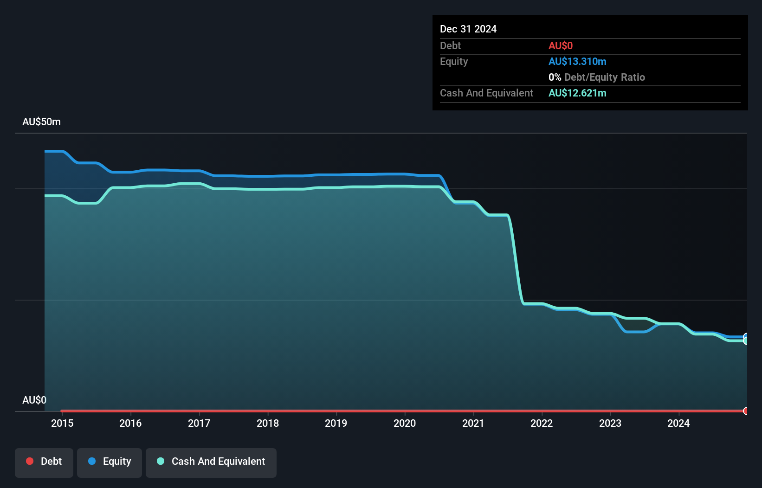This screenshot has width=762, height=488.
Task: Click the teal Cash And Equivalent legend dot
Action: 160,461
